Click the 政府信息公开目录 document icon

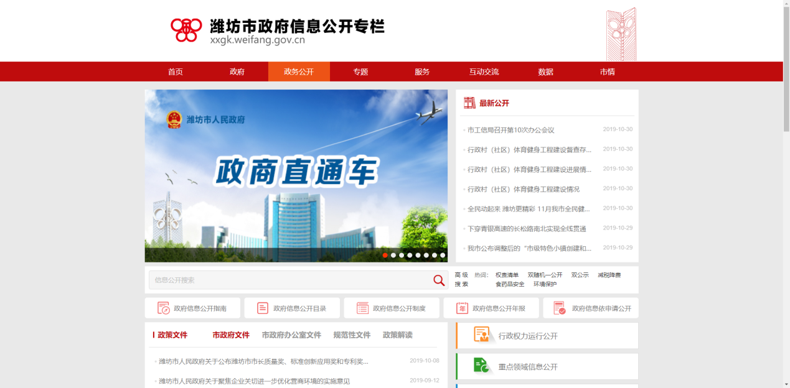tap(263, 308)
